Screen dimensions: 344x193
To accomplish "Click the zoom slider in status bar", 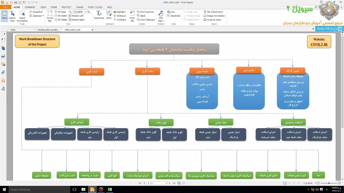I will (x=329, y=183).
